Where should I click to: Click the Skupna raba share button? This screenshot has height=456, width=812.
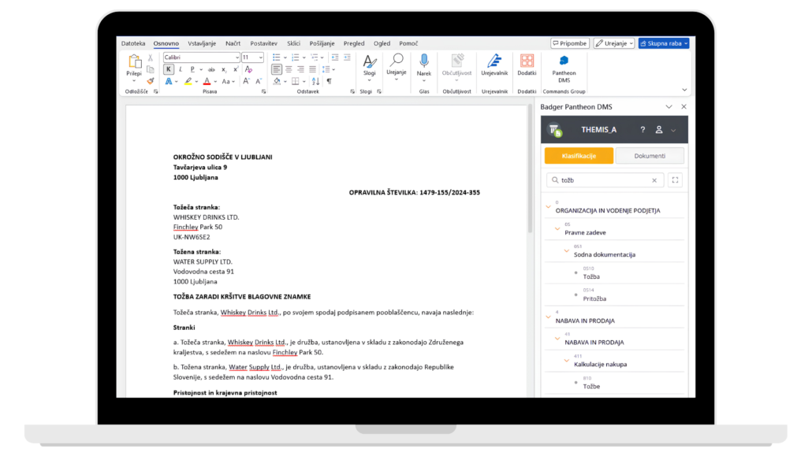tap(664, 43)
